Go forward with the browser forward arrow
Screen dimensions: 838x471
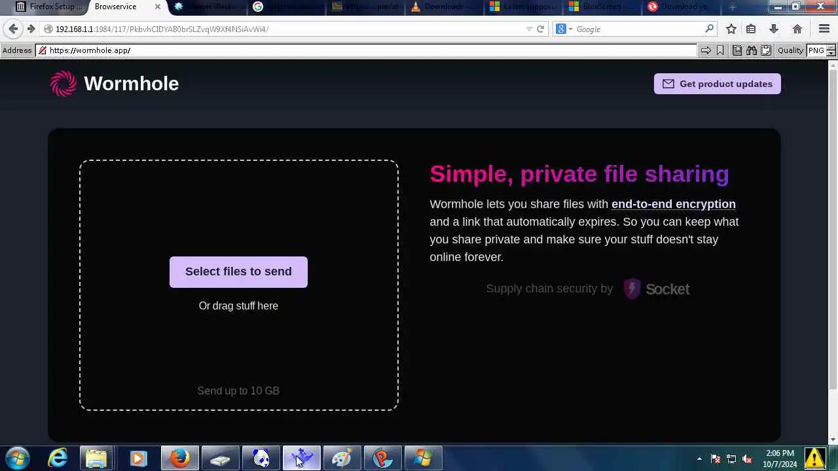(31, 29)
